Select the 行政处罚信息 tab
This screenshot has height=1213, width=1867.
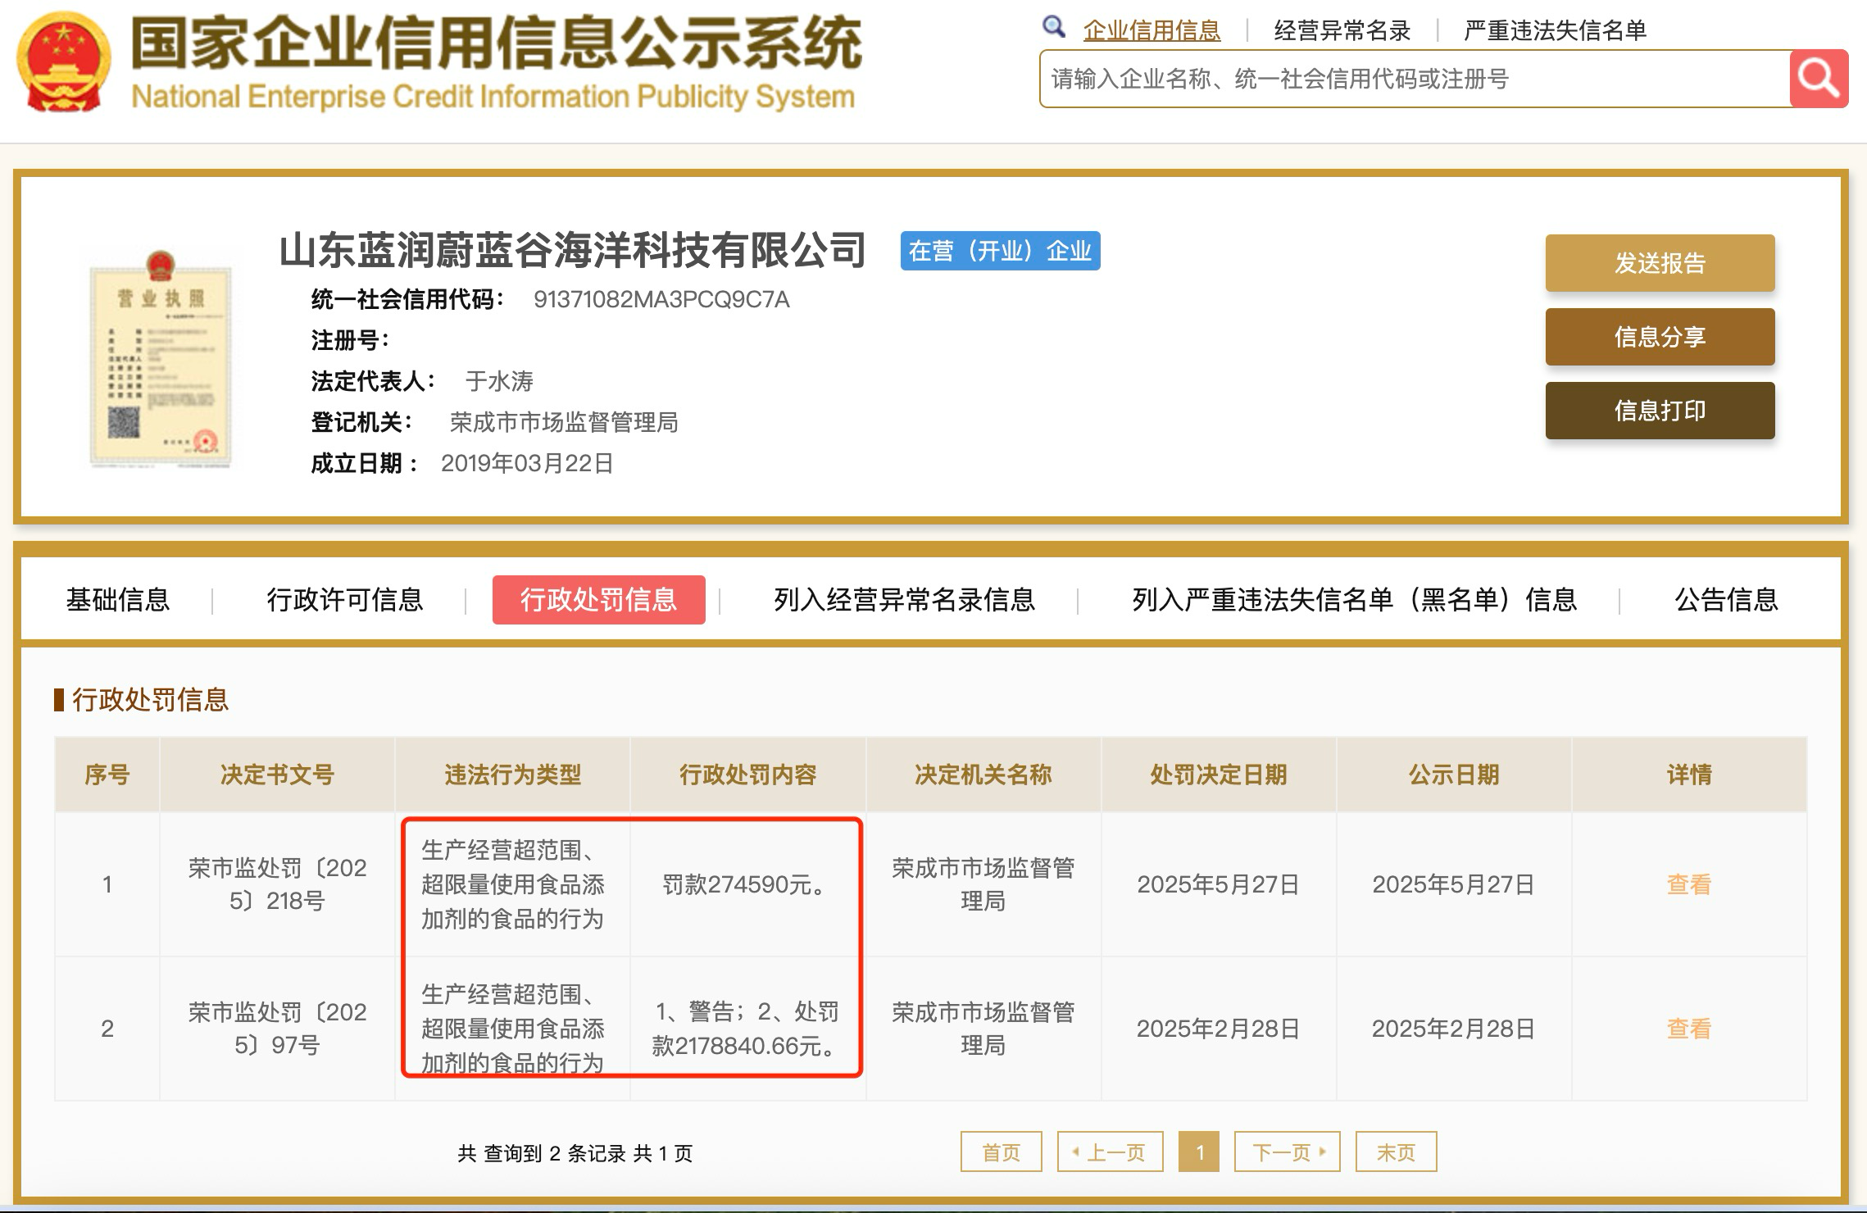(598, 600)
